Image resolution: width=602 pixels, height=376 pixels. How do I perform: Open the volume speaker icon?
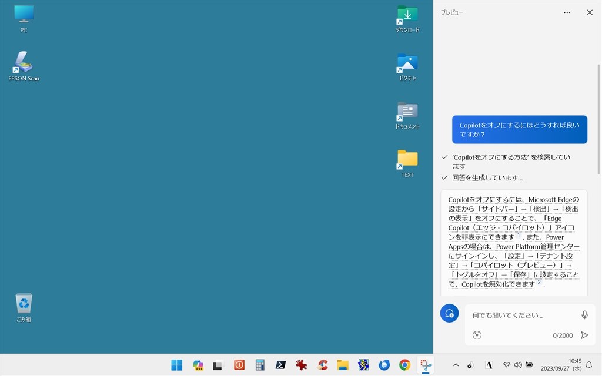point(518,365)
